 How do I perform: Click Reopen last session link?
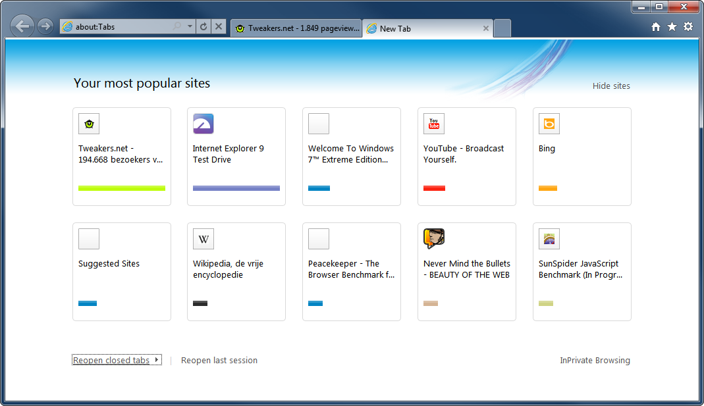[x=219, y=360]
